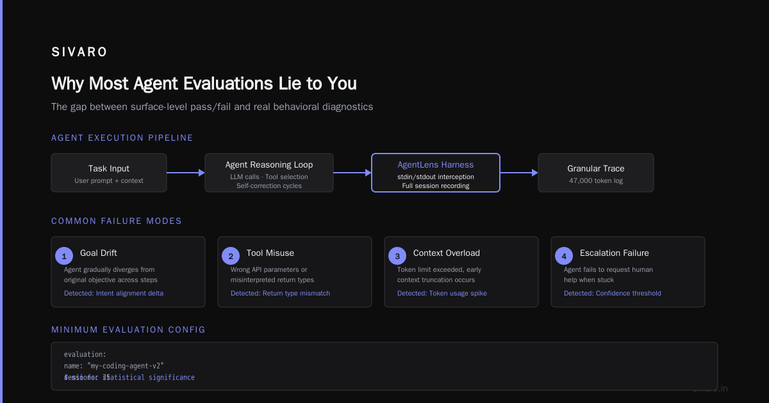This screenshot has height=403, width=769.
Task: Click the number 1 badge on Goal Drift
Action: [x=64, y=256]
